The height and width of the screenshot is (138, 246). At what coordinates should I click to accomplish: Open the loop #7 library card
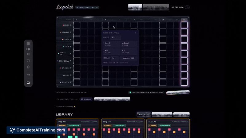click(x=123, y=128)
